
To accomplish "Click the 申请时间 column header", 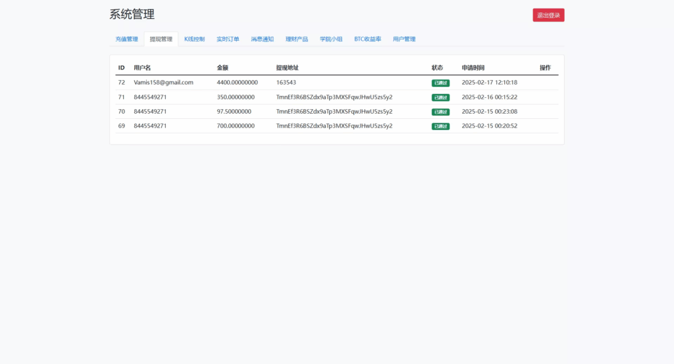I will pyautogui.click(x=473, y=68).
